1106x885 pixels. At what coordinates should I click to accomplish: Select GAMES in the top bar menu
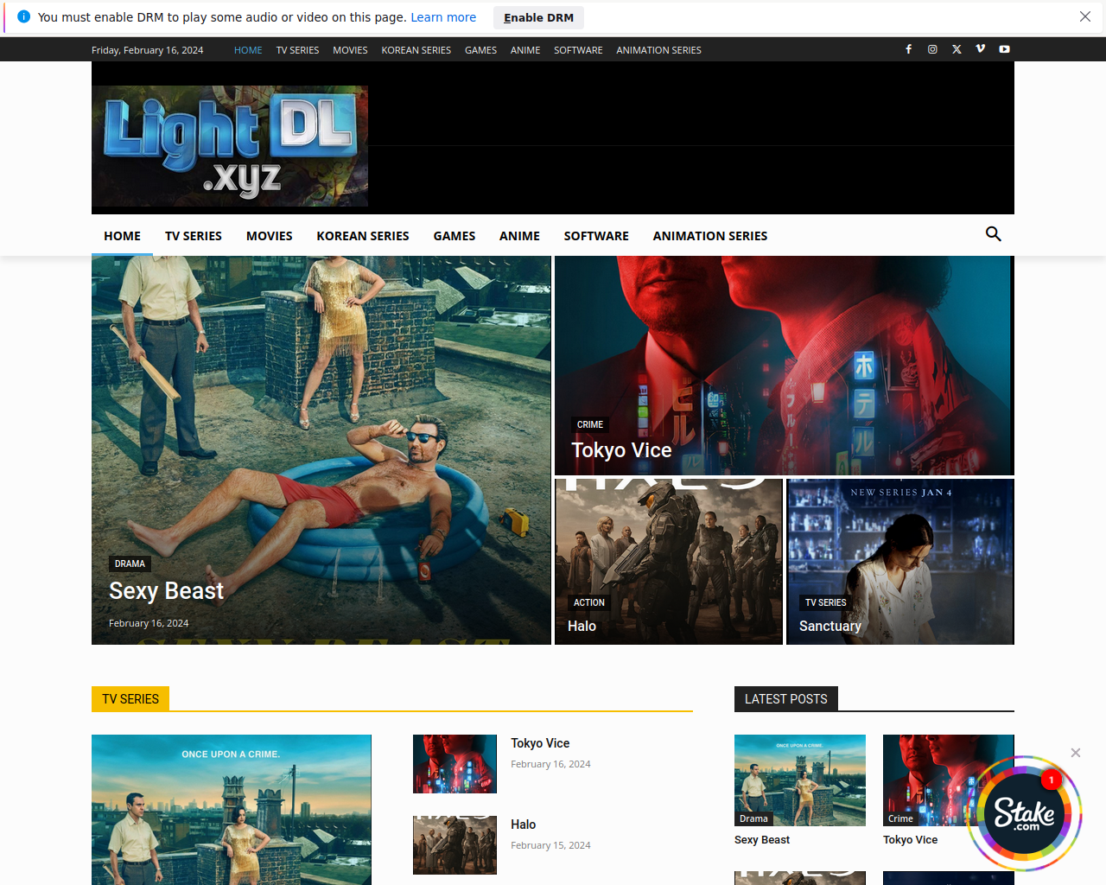coord(480,50)
